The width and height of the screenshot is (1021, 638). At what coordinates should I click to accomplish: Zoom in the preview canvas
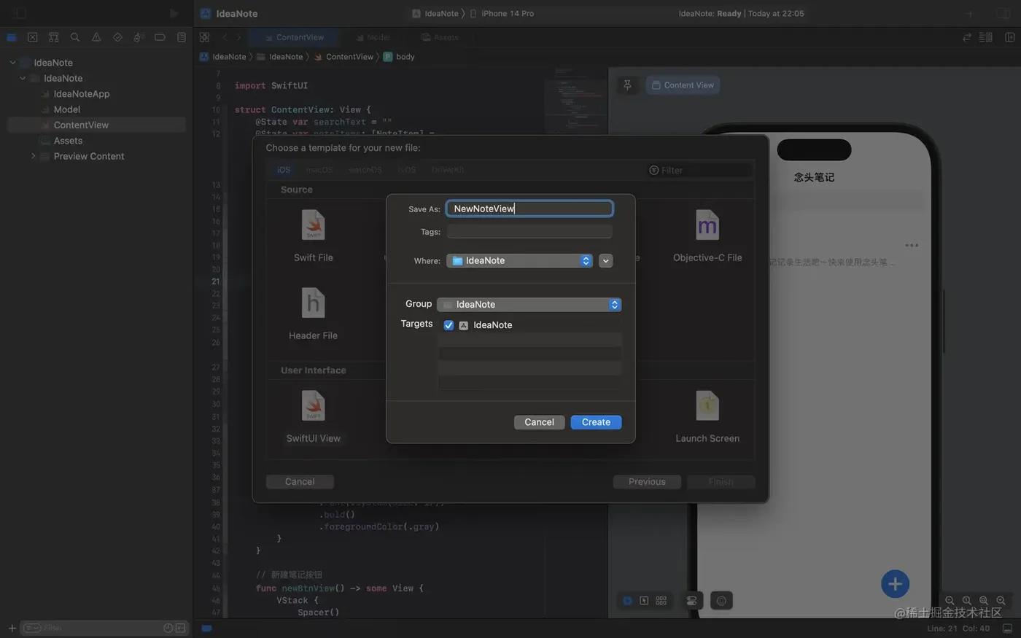coord(1001,601)
